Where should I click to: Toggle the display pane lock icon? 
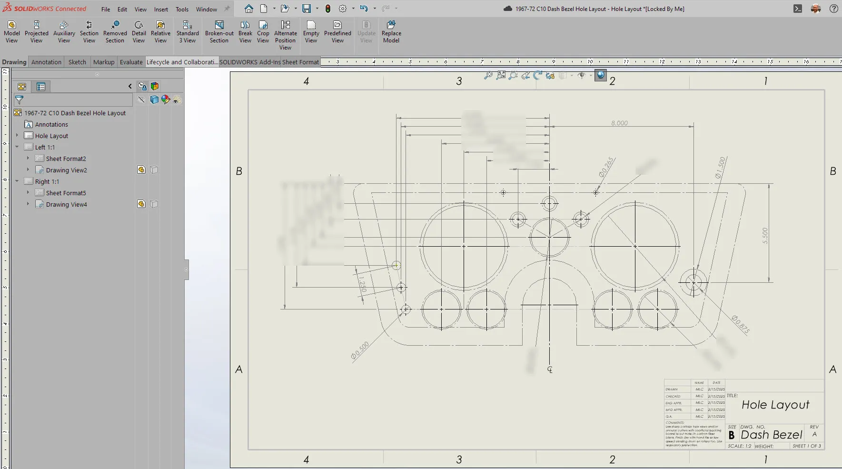pyautogui.click(x=142, y=86)
